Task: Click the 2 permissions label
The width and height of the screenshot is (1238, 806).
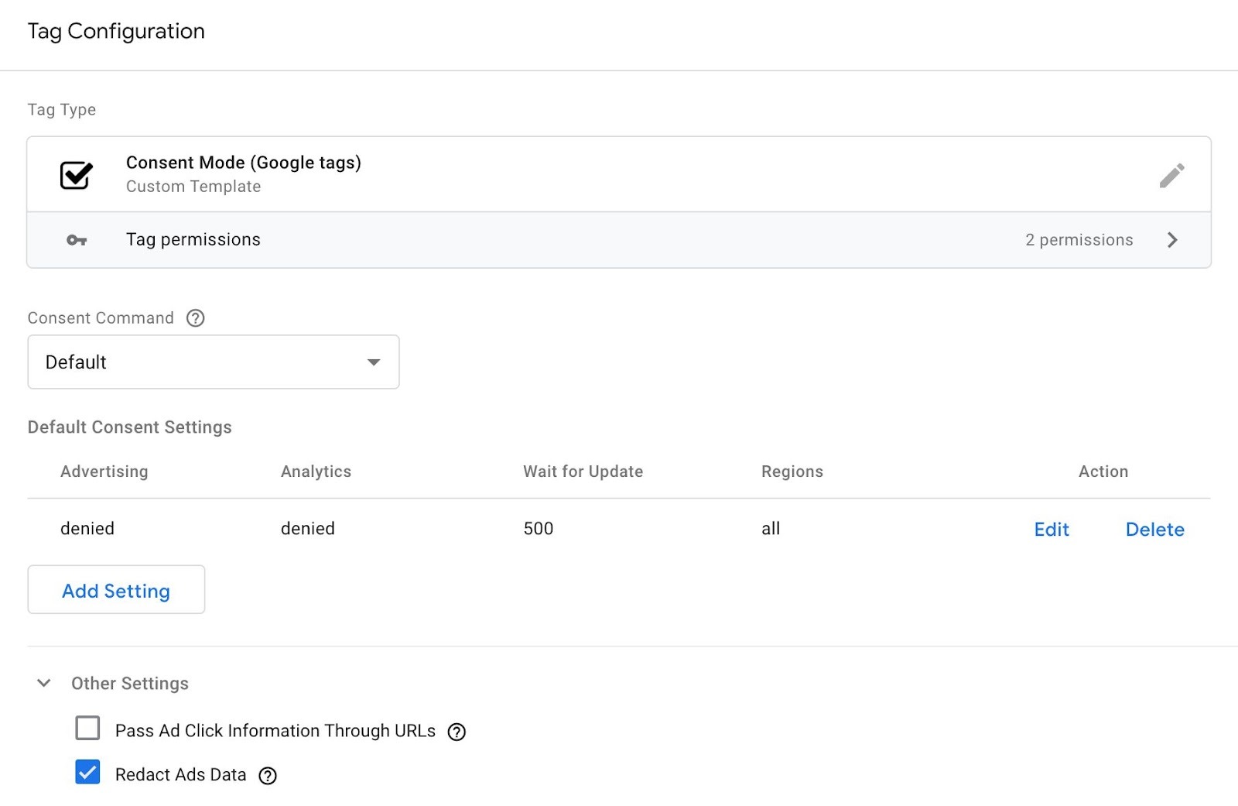Action: pyautogui.click(x=1079, y=240)
